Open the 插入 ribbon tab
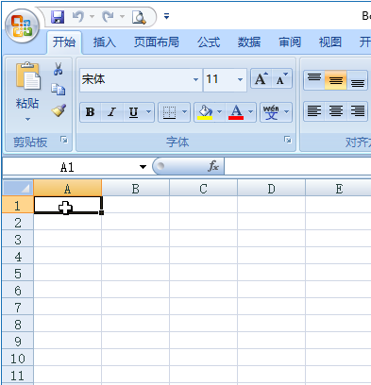Image resolution: width=371 pixels, height=385 pixels. pyautogui.click(x=105, y=42)
